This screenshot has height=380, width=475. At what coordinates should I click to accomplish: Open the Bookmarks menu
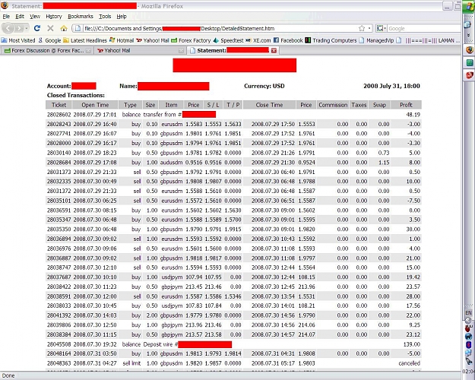(81, 17)
